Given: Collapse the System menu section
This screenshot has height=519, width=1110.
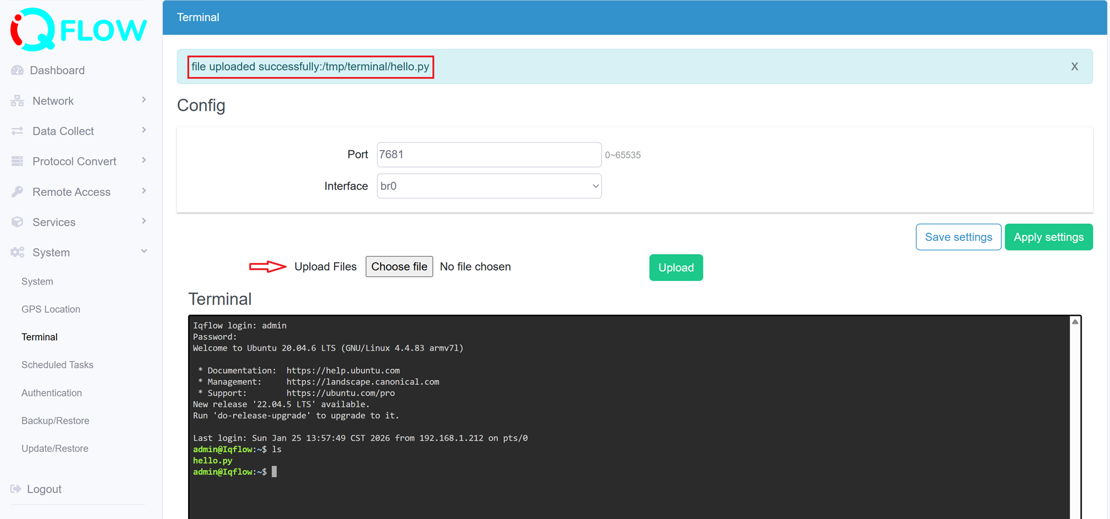Looking at the screenshot, I should point(144,251).
